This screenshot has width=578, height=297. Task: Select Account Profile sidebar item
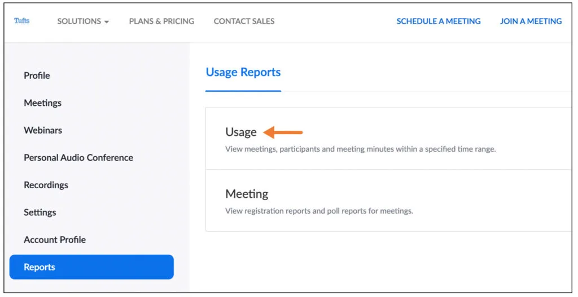[55, 240]
